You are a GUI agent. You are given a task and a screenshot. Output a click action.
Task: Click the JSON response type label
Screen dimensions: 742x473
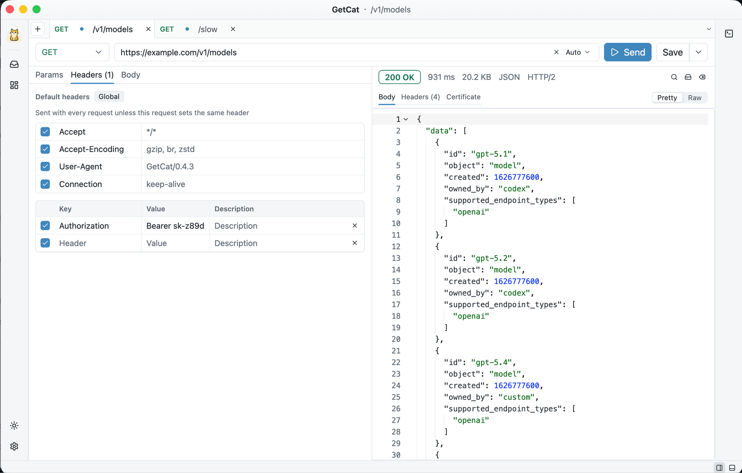click(x=509, y=77)
